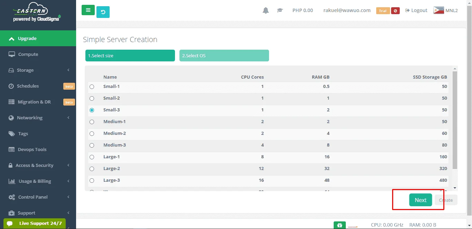Click the table scrollbar up arrow

click(455, 68)
